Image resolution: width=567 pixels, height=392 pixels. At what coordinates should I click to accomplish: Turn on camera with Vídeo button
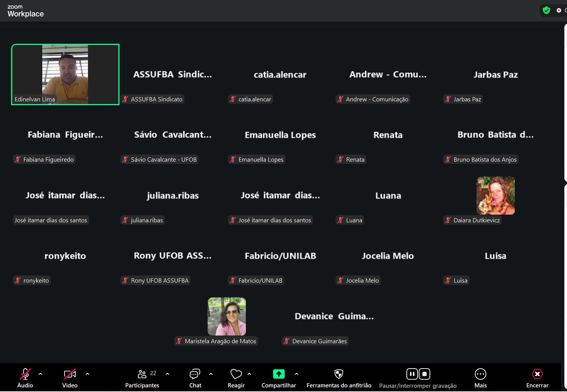tap(70, 374)
